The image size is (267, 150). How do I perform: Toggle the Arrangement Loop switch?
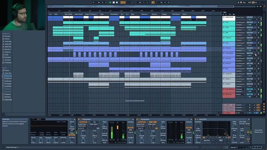click(153, 2)
